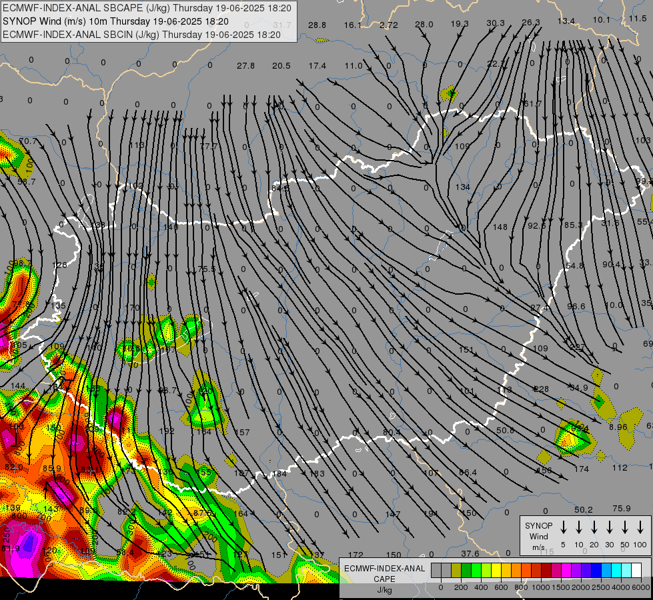
Task: Click the SYNOP wind arrow labeled 50
Action: click(x=625, y=527)
